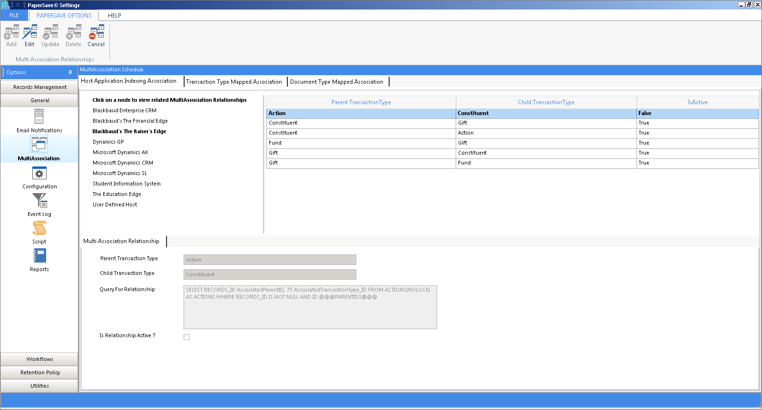Expand the Records Management section

[x=39, y=87]
